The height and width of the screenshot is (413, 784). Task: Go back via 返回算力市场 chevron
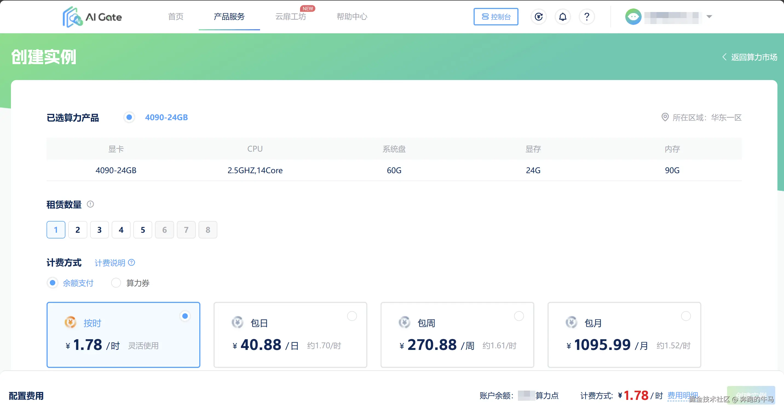(725, 57)
